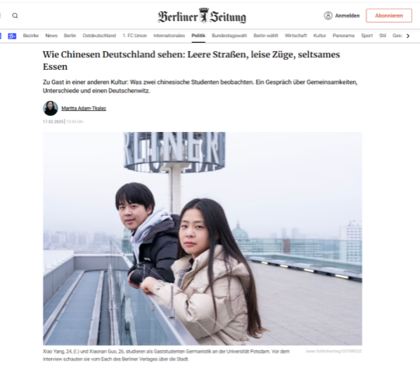Expand navigation with the right chevron arrow
The width and height of the screenshot is (420, 369).
pos(408,36)
